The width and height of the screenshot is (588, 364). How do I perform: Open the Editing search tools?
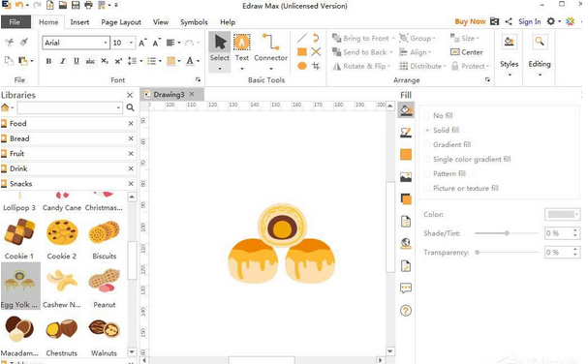pyautogui.click(x=540, y=54)
